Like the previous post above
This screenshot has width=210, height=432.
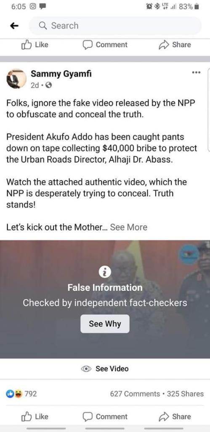[35, 45]
